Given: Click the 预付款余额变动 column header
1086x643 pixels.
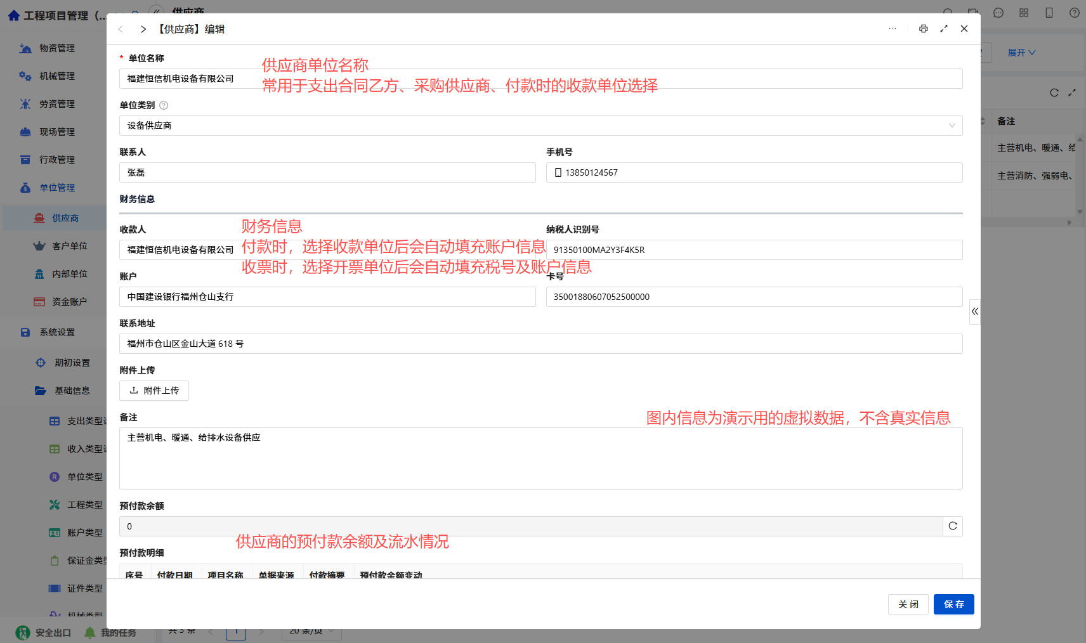Looking at the screenshot, I should [391, 574].
